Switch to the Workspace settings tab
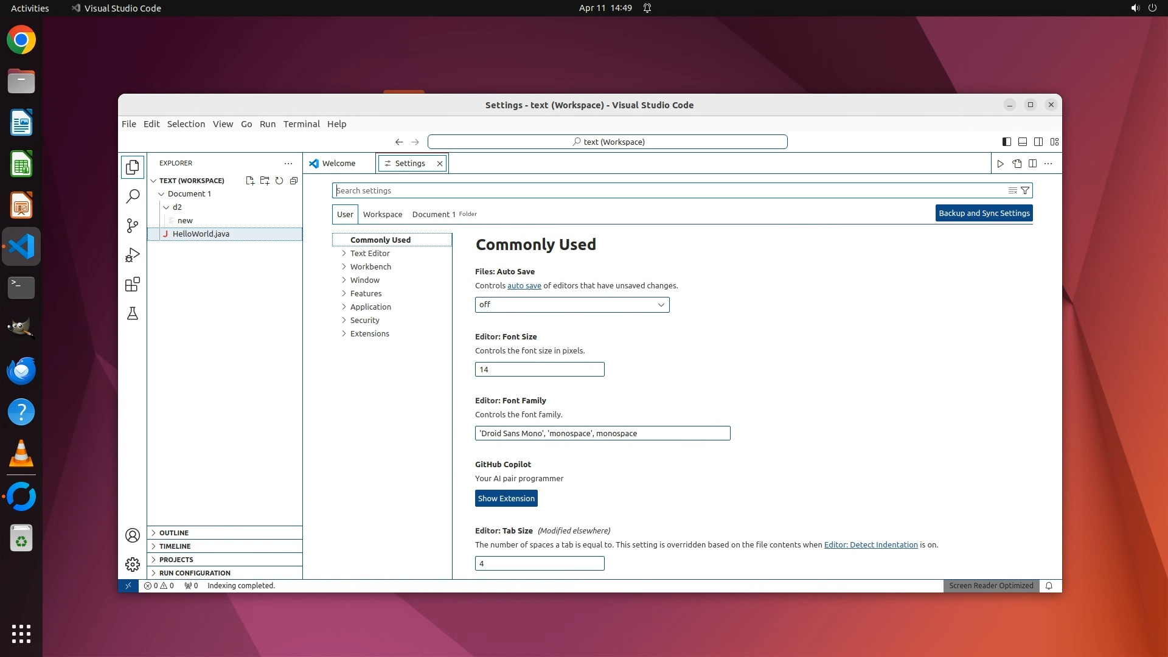The height and width of the screenshot is (657, 1168). 383,214
